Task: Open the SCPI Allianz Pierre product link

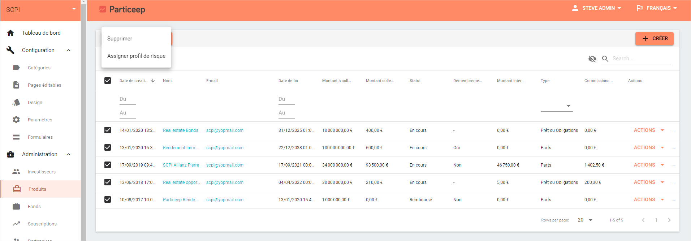Action: coord(181,165)
